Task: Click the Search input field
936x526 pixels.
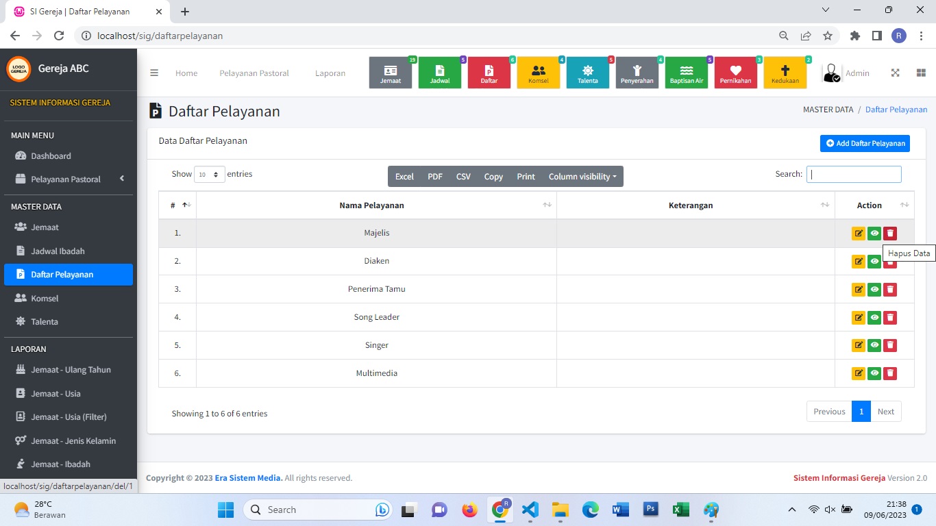Action: [853, 175]
